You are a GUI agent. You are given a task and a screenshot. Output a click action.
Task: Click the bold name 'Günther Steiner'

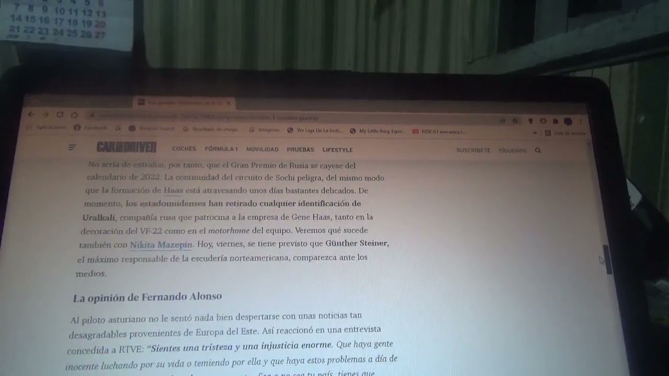(x=356, y=243)
